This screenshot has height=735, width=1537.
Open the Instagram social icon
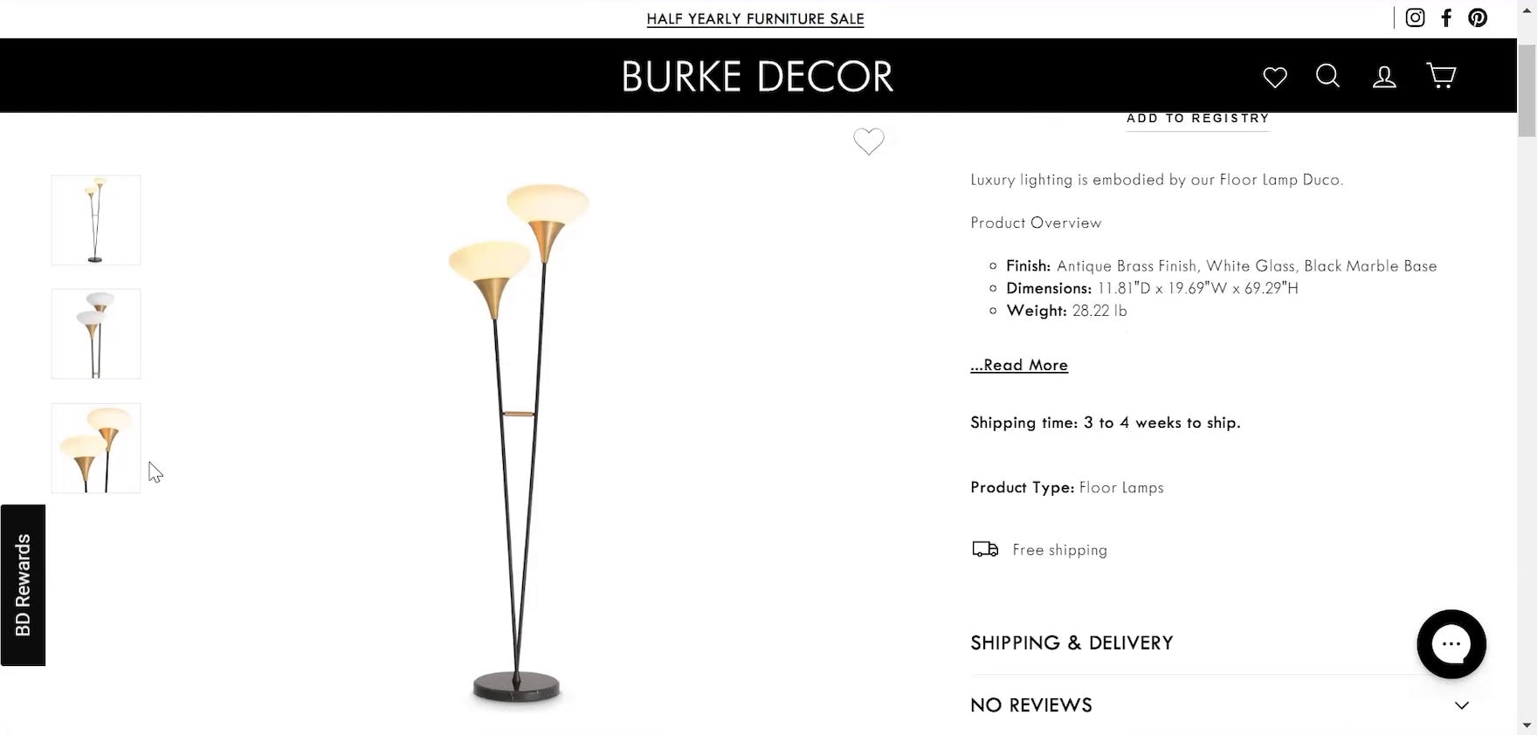pyautogui.click(x=1415, y=17)
